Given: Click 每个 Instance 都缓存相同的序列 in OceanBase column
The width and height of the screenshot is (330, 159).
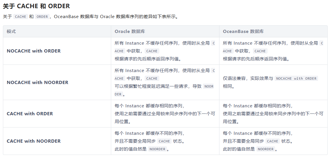Looking at the screenshot, I should [x=257, y=106].
